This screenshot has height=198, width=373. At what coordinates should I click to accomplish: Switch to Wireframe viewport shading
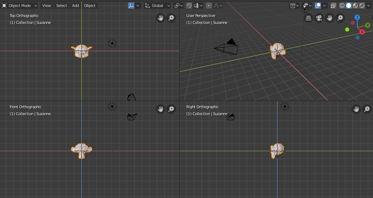pos(342,6)
